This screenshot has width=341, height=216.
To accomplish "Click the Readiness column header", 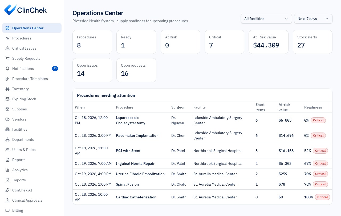I will pyautogui.click(x=313, y=107).
